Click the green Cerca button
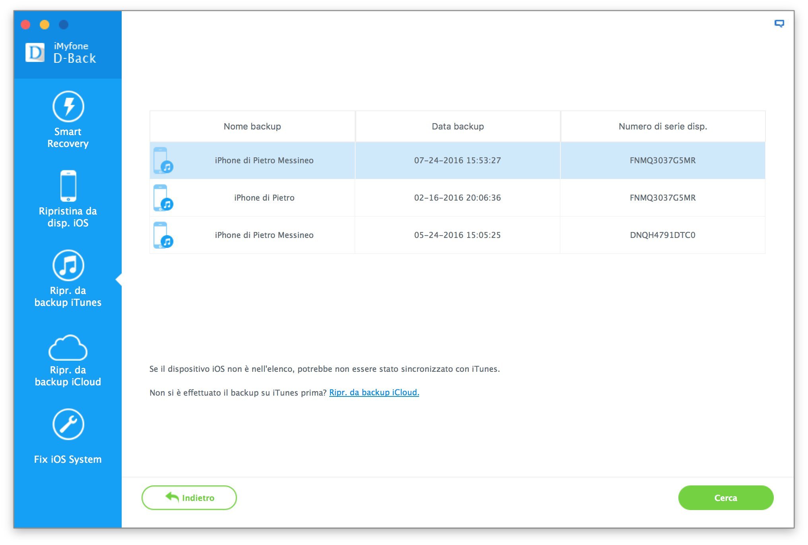 click(x=726, y=498)
